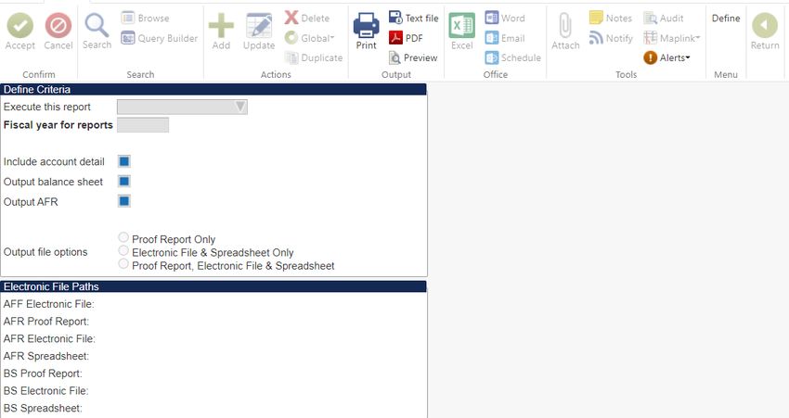Expand the Alerts dropdown menu

pyautogui.click(x=666, y=57)
